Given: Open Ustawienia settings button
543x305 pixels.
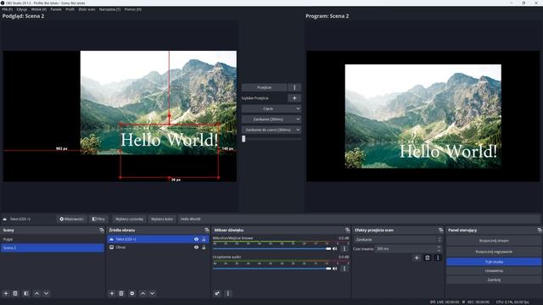Looking at the screenshot, I should click(x=494, y=271).
